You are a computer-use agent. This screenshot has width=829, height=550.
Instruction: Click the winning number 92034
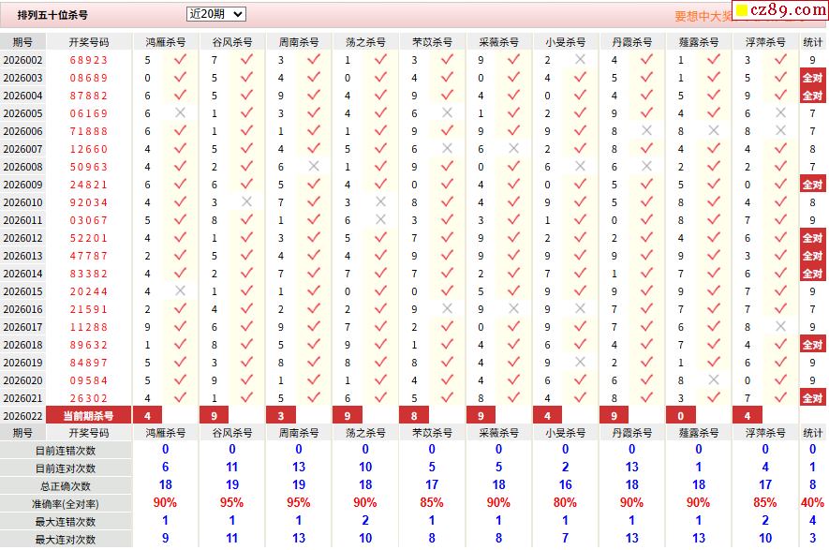pyautogui.click(x=89, y=202)
